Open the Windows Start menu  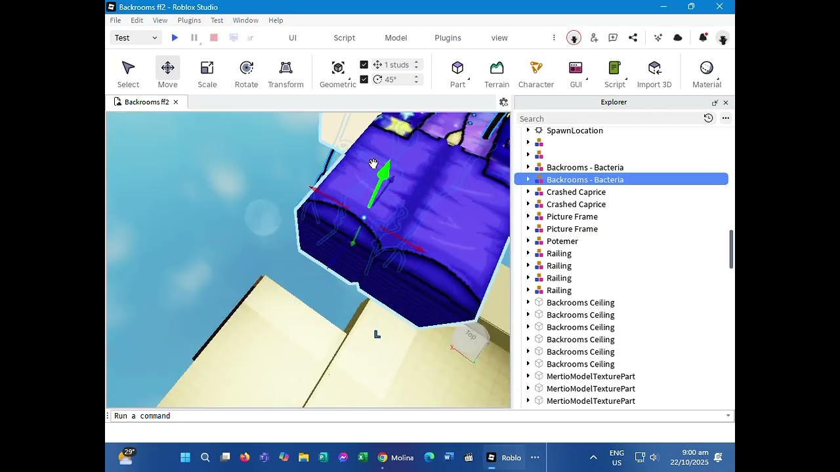(x=185, y=458)
